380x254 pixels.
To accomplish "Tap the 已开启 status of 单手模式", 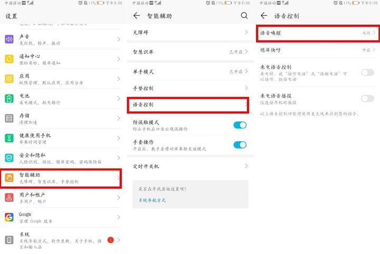I will (x=236, y=72).
